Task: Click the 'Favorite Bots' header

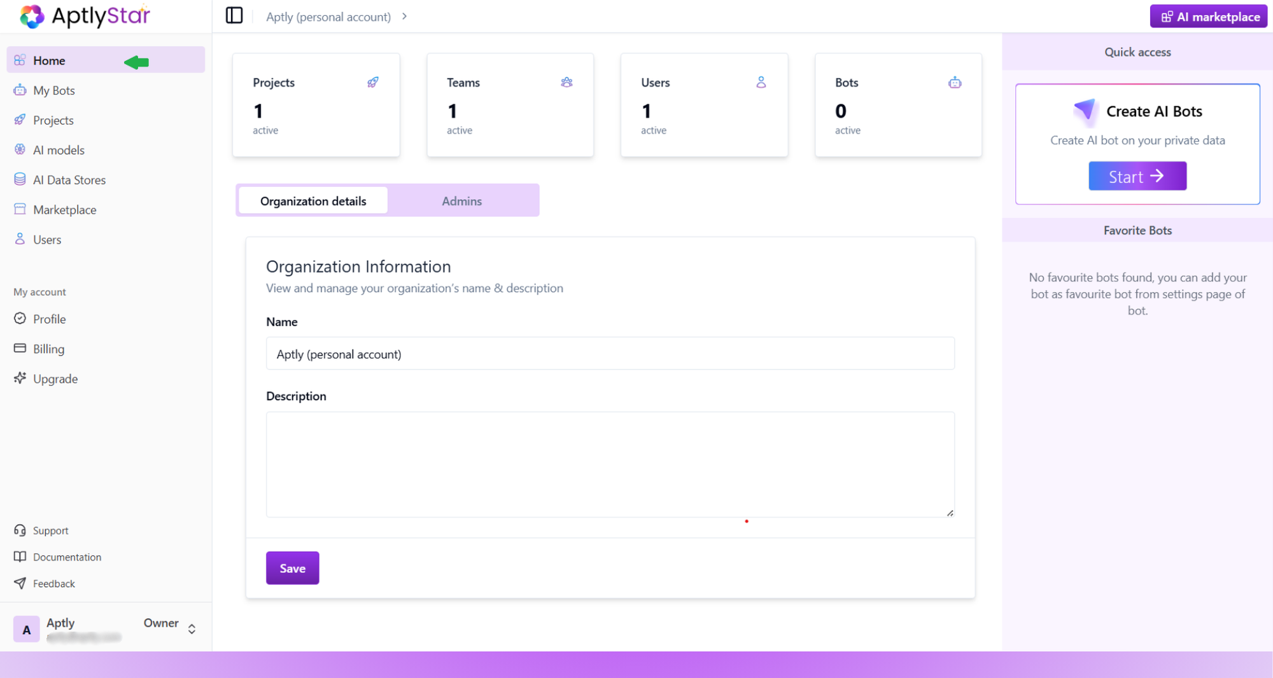Action: (1137, 230)
